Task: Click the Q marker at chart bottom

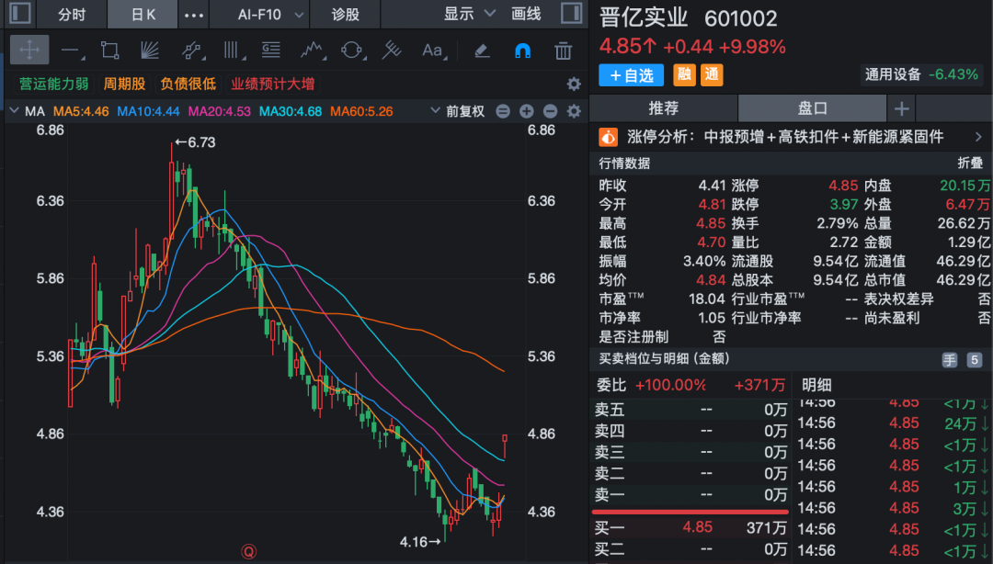Action: click(x=249, y=552)
